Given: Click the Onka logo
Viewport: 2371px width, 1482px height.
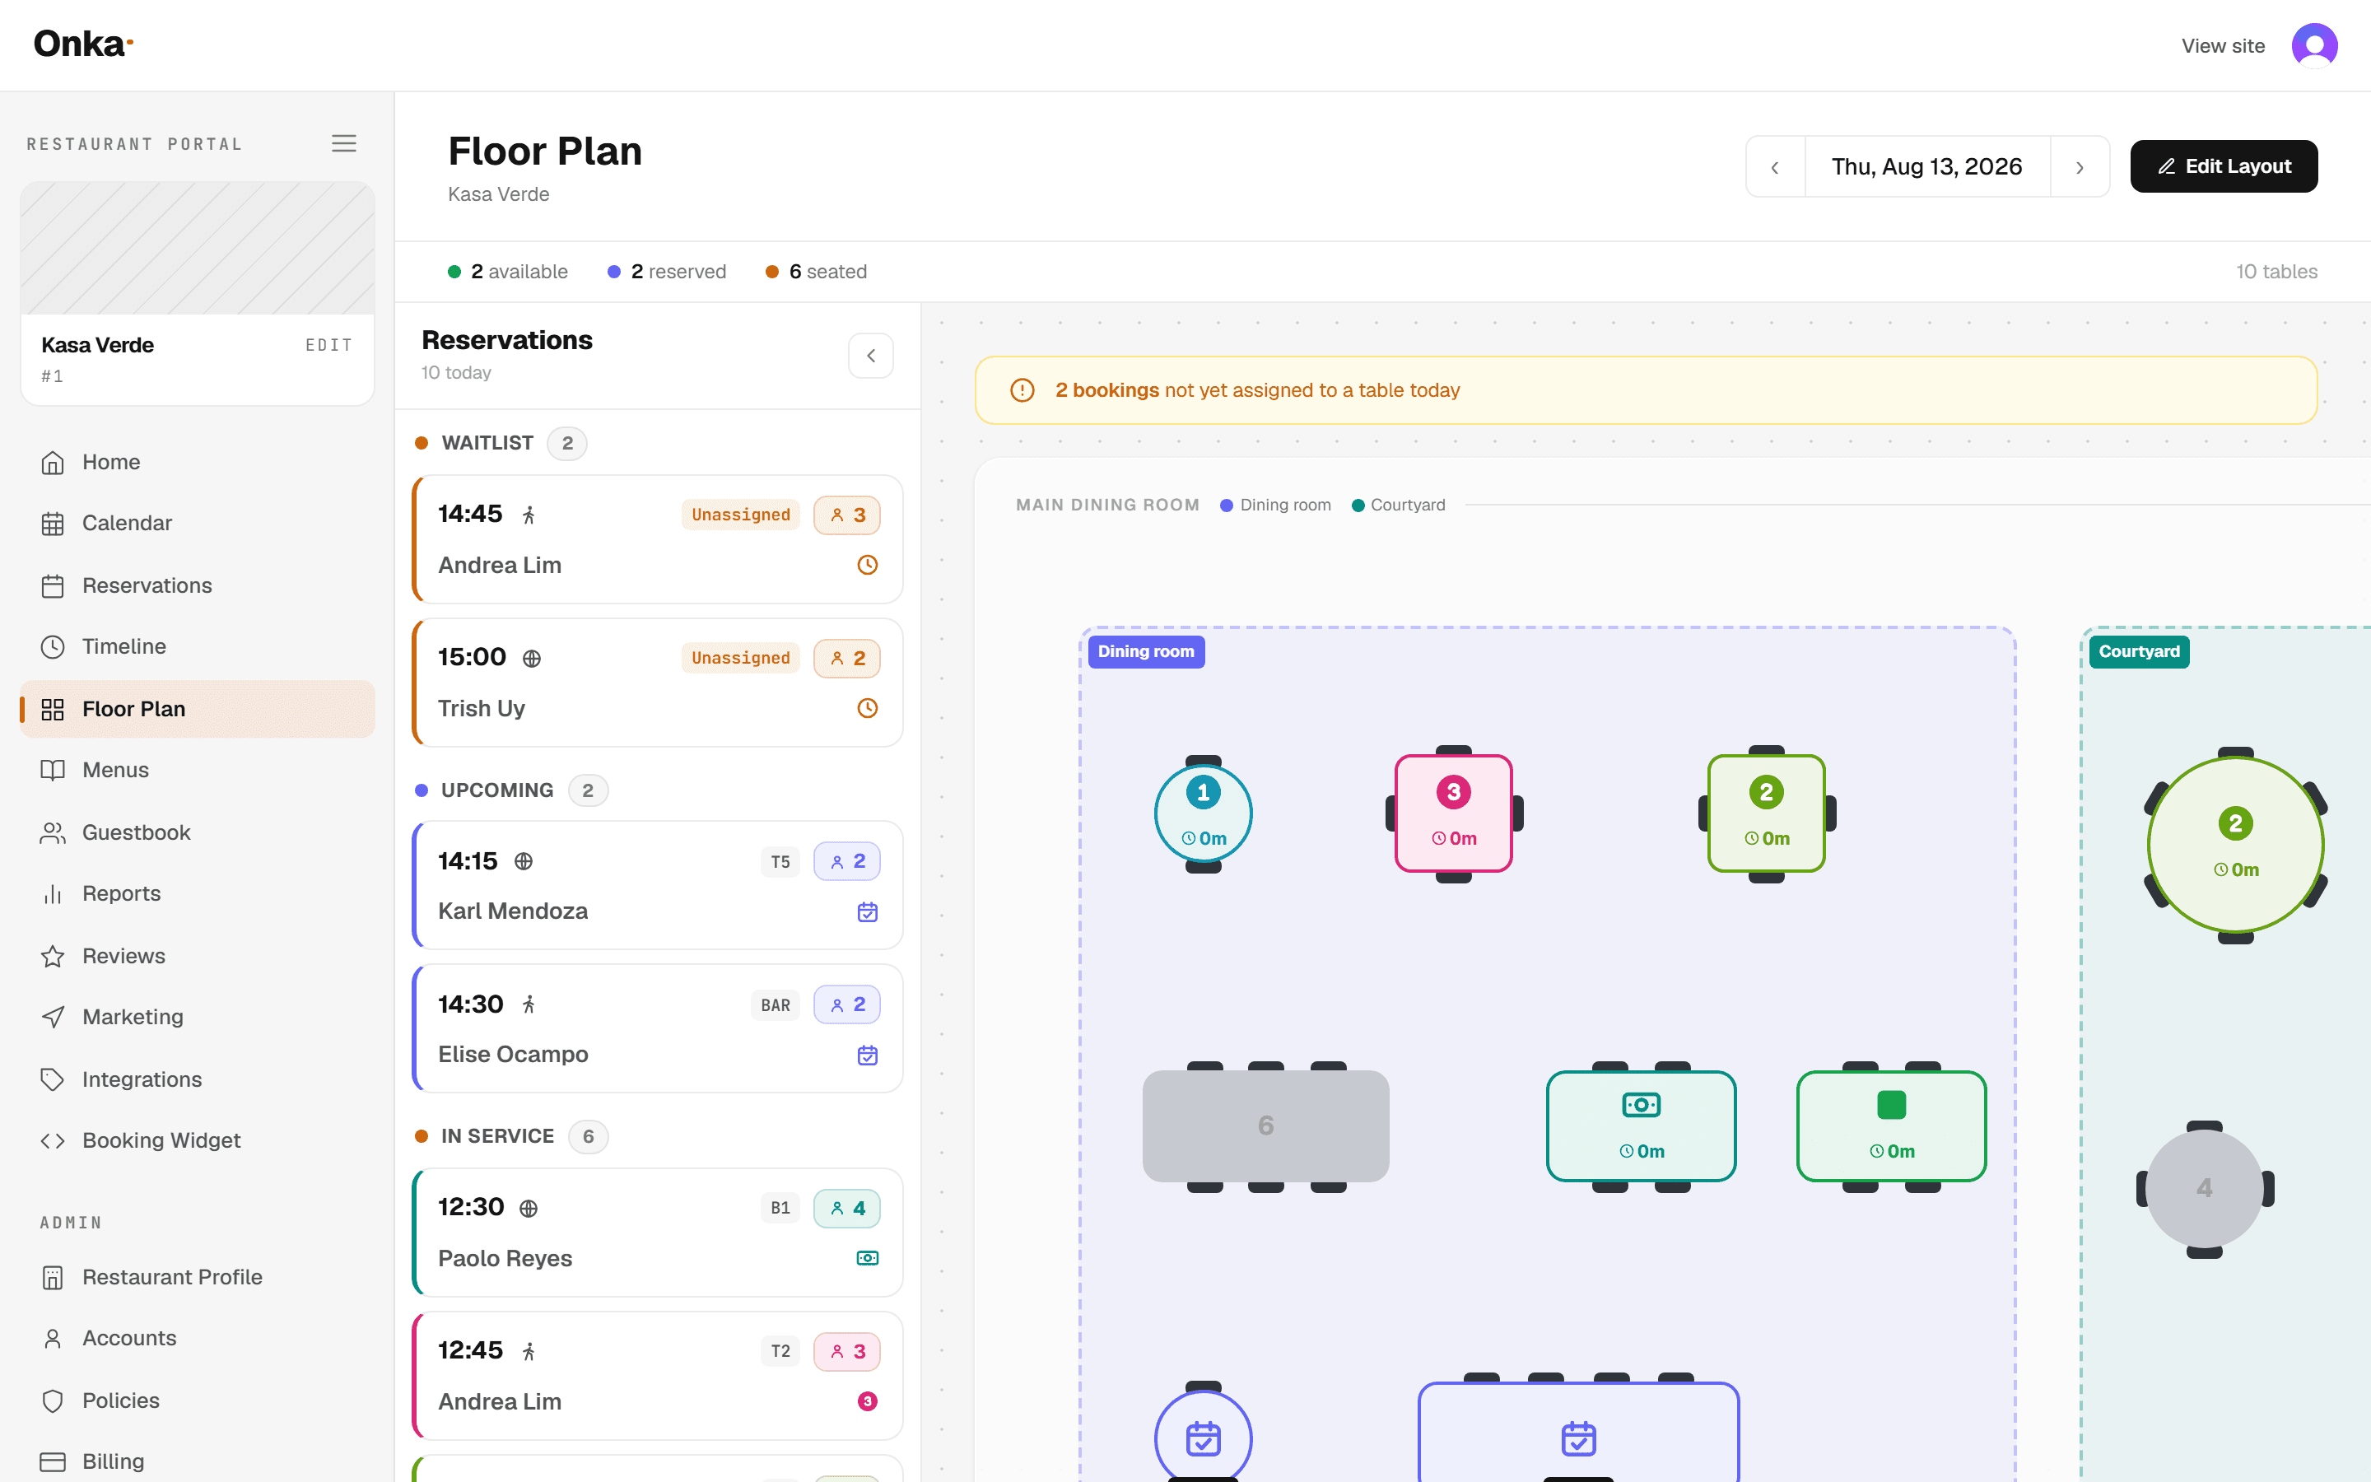Looking at the screenshot, I should point(83,44).
